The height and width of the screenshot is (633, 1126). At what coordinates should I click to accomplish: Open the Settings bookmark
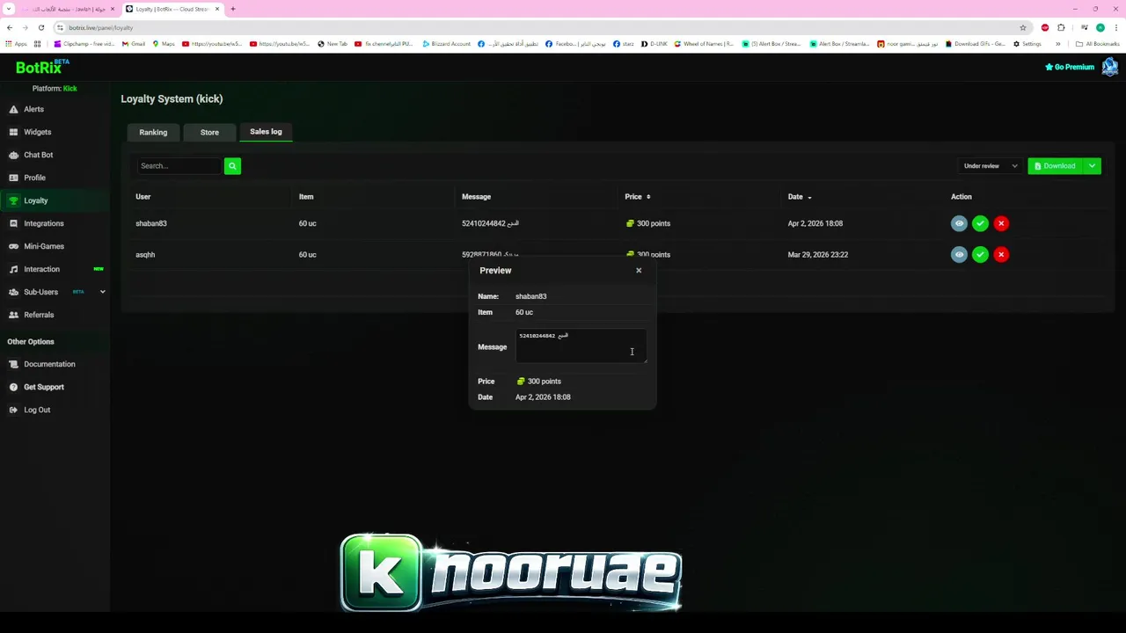point(1027,44)
